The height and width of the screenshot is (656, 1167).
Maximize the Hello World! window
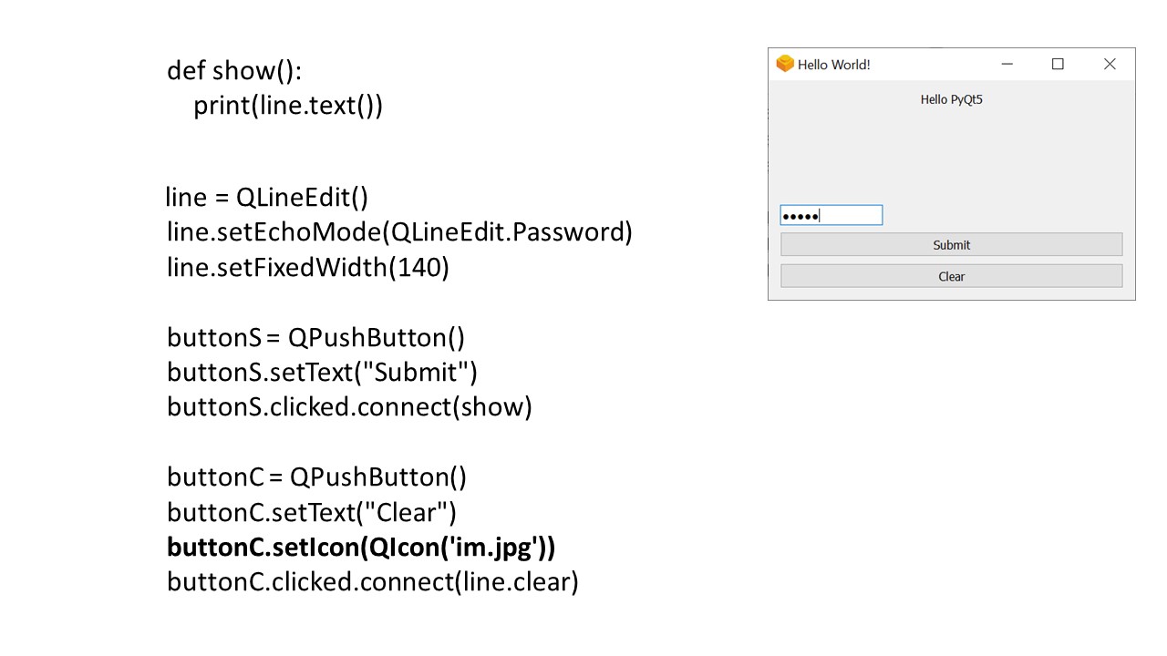click(x=1058, y=64)
